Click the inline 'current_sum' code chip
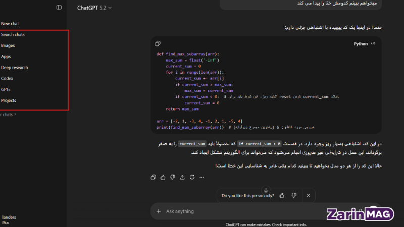 192,144
